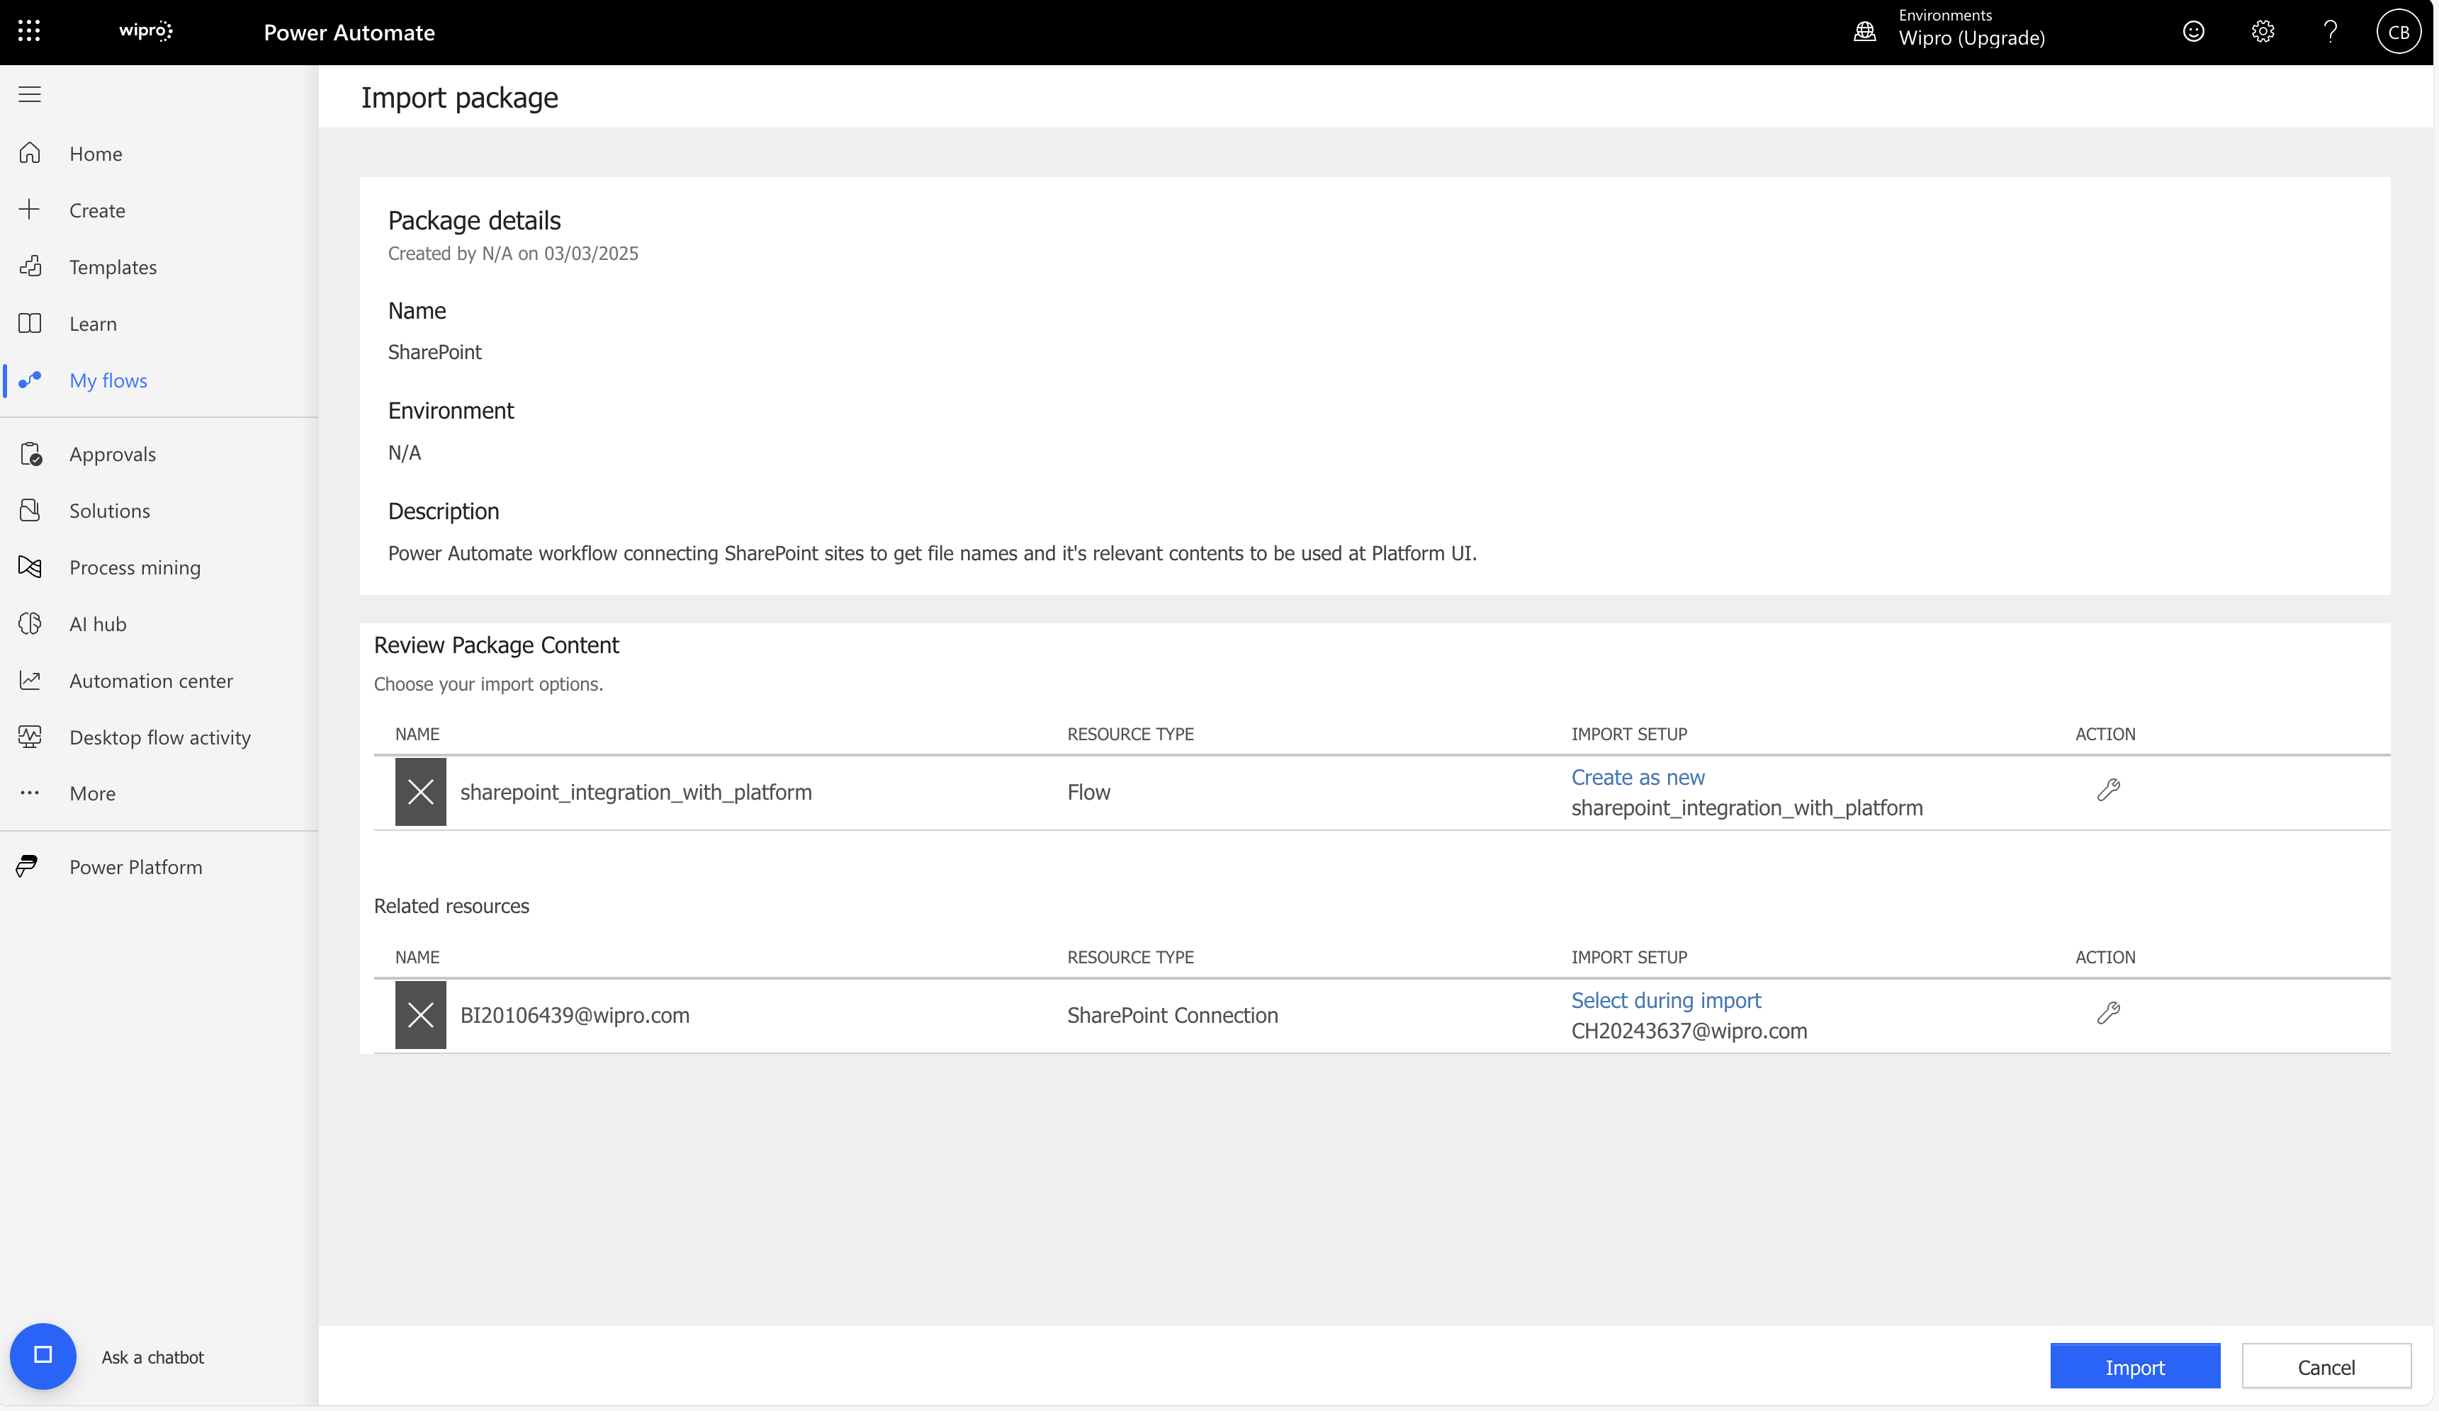Open Process mining from sidebar
Screen dimensions: 2439x1411
tap(135, 567)
